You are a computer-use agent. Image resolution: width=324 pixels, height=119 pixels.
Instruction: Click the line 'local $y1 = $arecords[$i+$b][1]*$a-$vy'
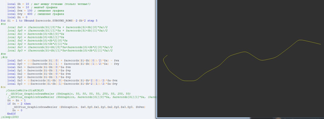click(39, 70)
